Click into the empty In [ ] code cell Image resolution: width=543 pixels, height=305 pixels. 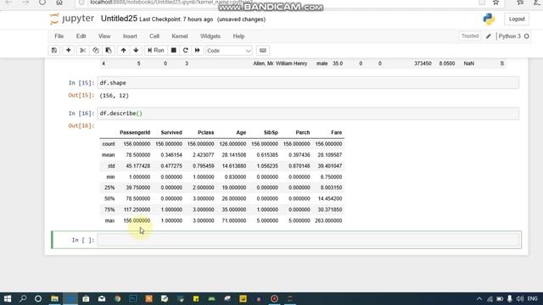[x=308, y=240]
